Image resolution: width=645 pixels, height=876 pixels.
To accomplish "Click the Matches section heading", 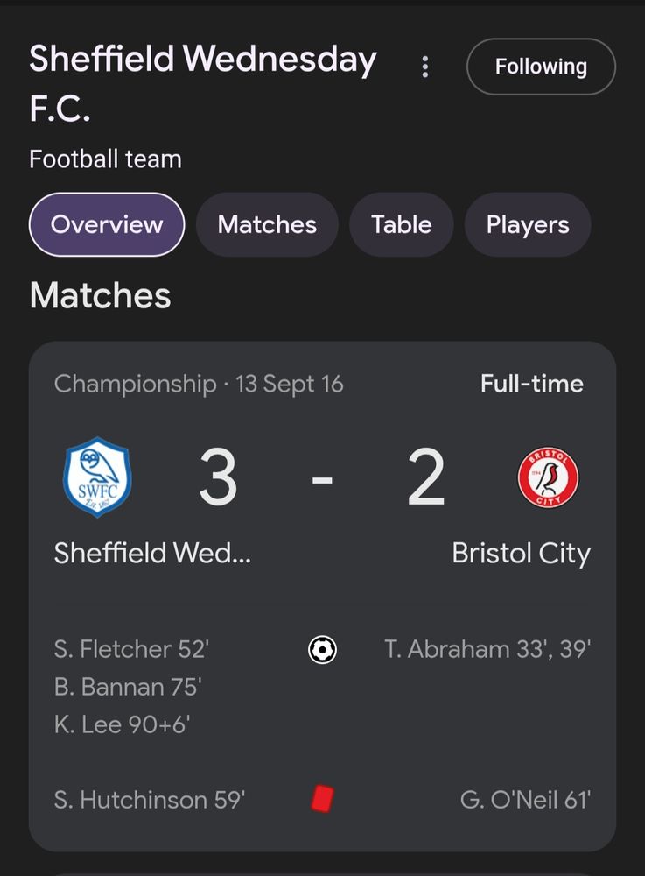I will (100, 296).
